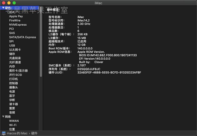Click the hardware UUID value

point(109,72)
